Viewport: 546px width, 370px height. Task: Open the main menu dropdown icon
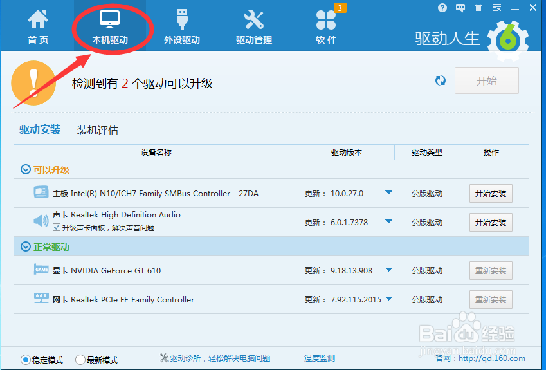coord(496,8)
